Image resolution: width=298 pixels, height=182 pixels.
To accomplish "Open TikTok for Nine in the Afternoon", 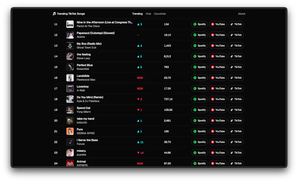I will tap(236, 24).
